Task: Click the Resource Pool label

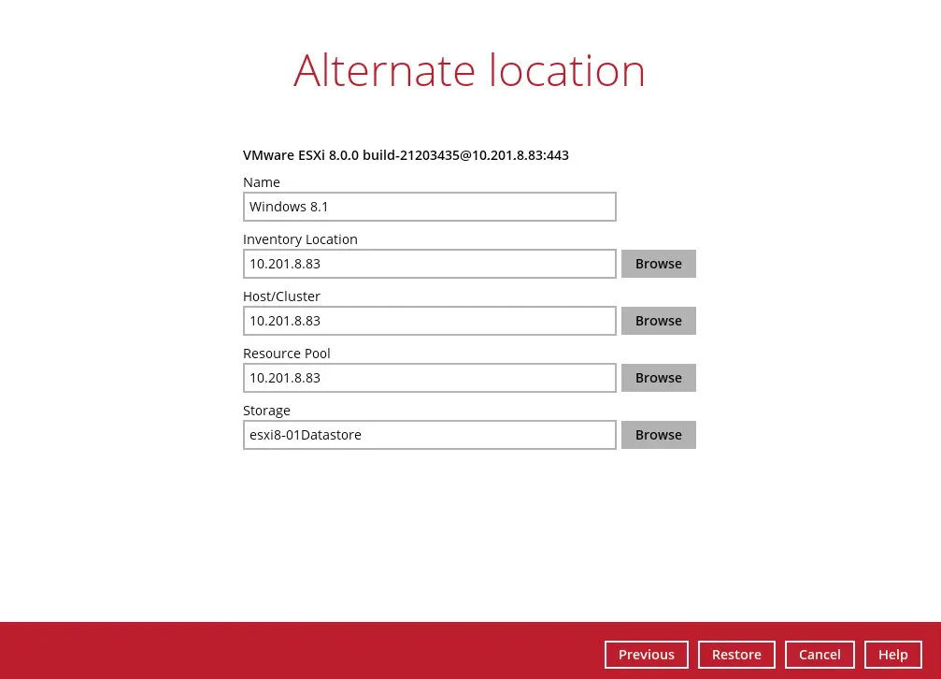Action: tap(286, 354)
